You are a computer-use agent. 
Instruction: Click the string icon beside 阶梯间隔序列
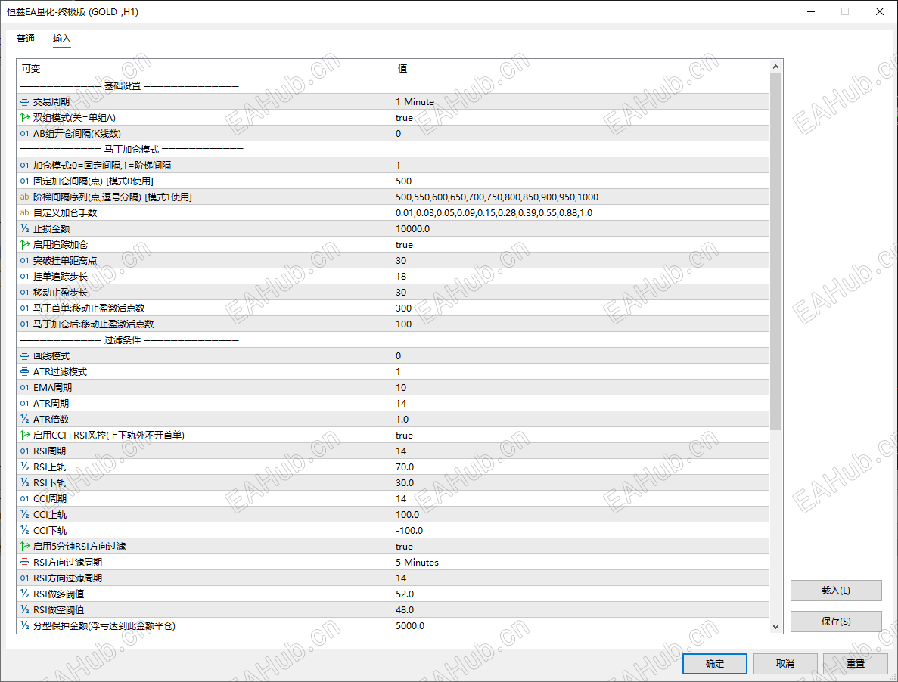coord(25,197)
